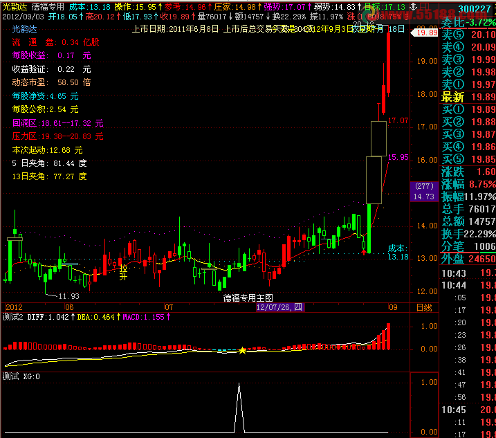Click the anchor icon in the top bar
The image size is (496, 438).
413,6
